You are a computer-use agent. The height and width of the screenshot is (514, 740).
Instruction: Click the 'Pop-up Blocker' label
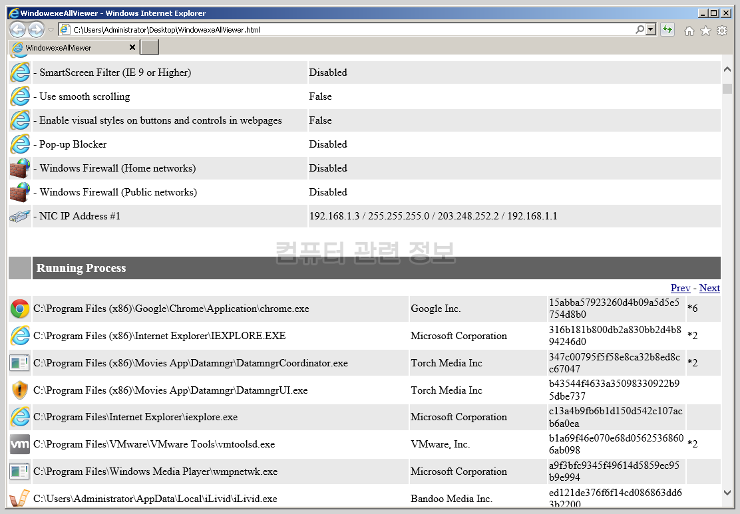click(x=73, y=144)
